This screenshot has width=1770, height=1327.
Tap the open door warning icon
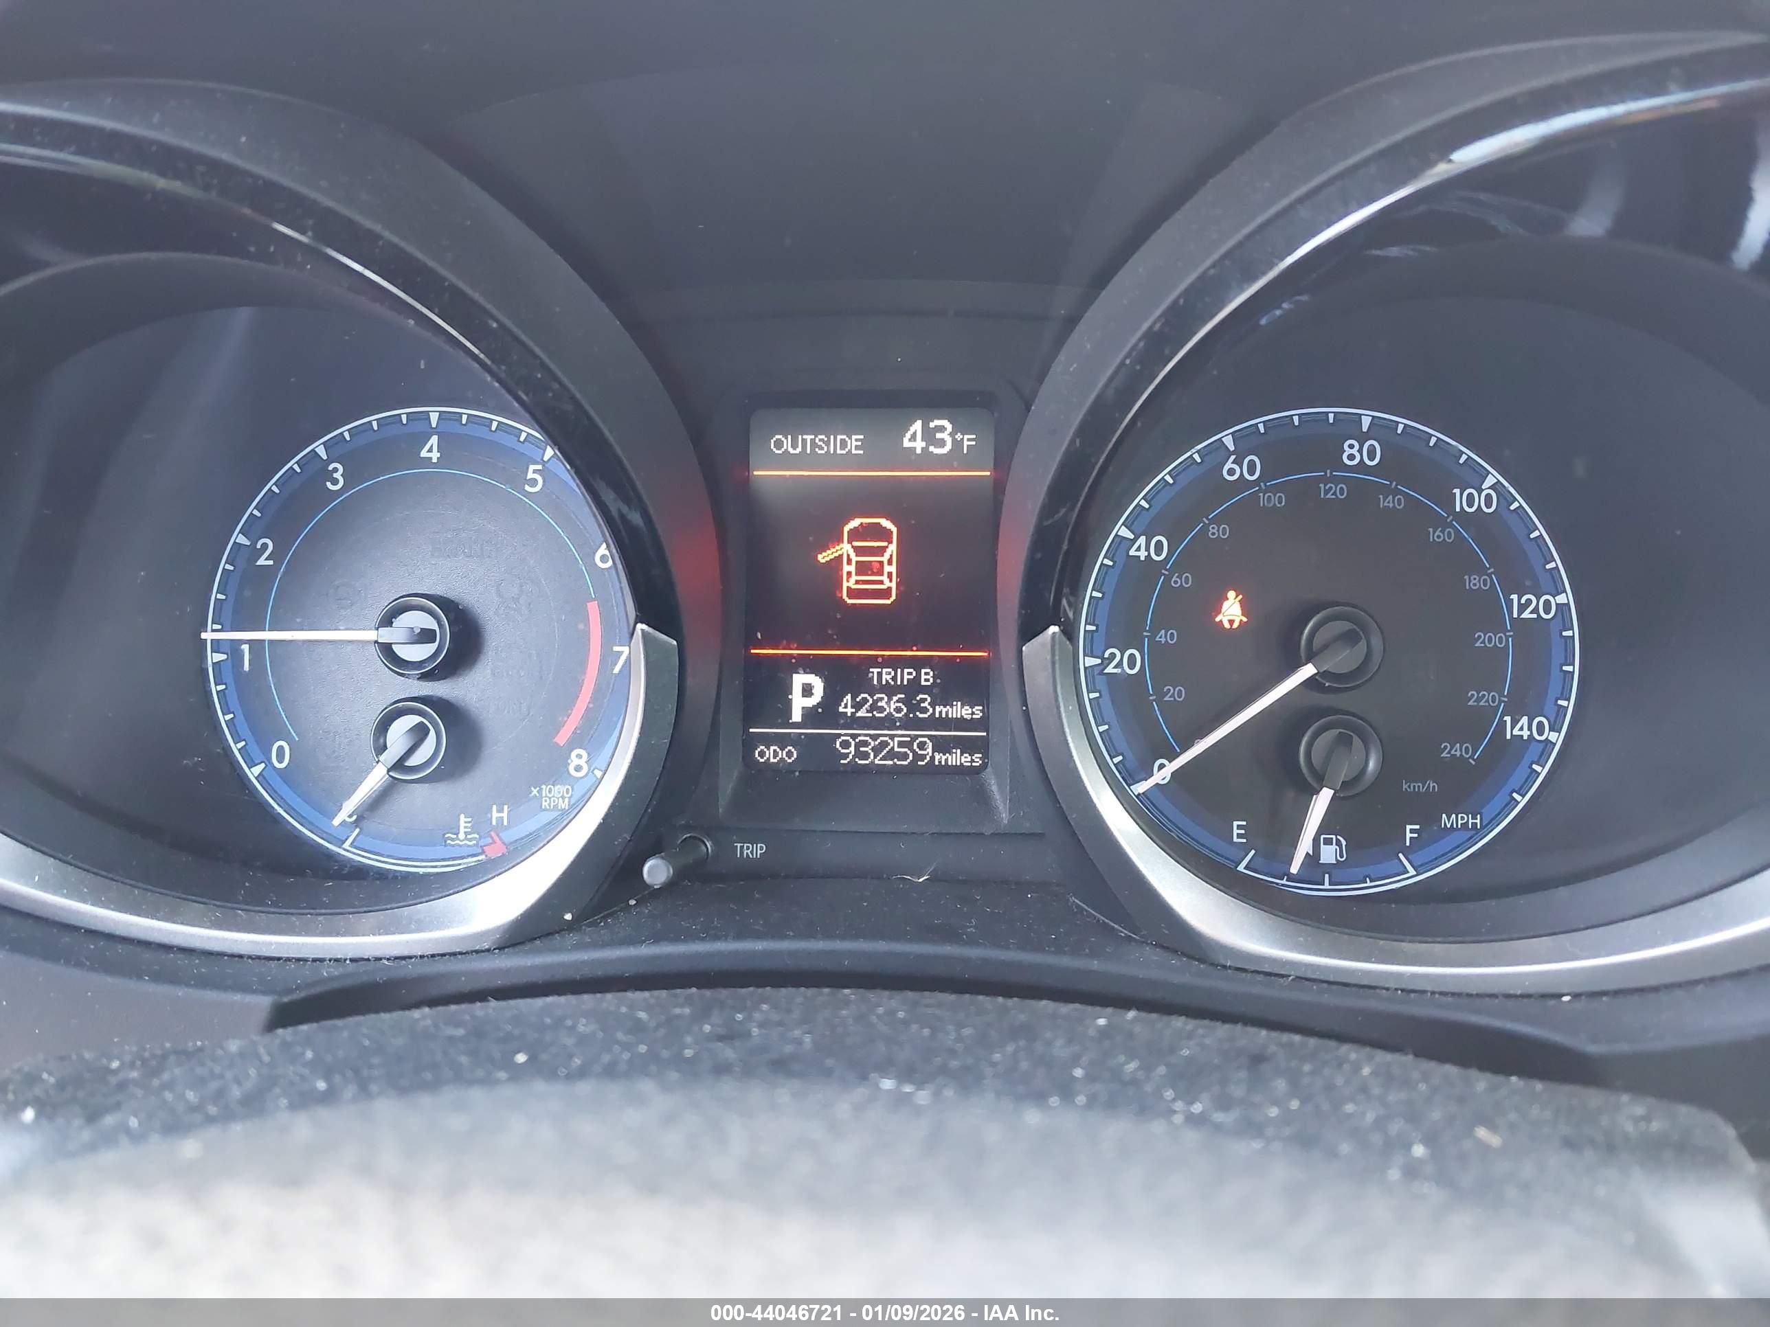click(x=860, y=560)
